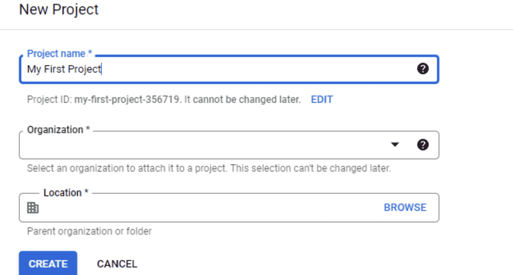Image resolution: width=513 pixels, height=275 pixels.
Task: Click the blue CREATE button
Action: coord(48,264)
